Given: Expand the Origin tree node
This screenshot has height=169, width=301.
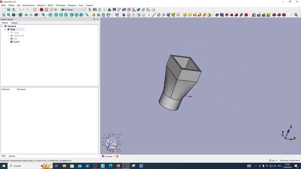Looking at the screenshot, I should [x=8, y=32].
